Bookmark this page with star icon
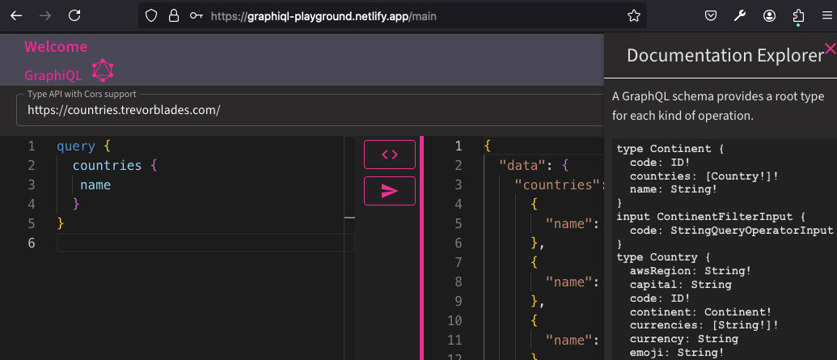The image size is (837, 360). [x=634, y=15]
